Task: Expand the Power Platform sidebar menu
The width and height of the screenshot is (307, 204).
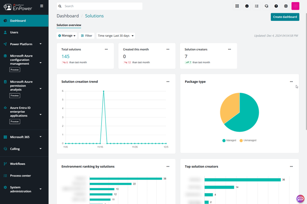Action: tap(41, 44)
